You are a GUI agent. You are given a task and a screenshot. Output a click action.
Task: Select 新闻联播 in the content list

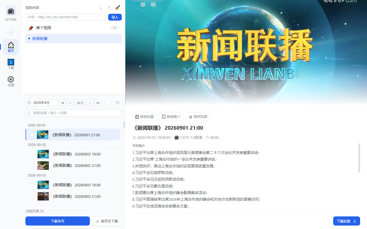pos(74,38)
